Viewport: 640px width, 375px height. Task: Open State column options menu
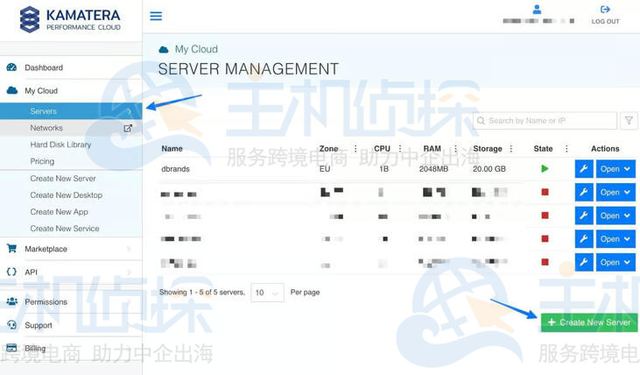[566, 149]
